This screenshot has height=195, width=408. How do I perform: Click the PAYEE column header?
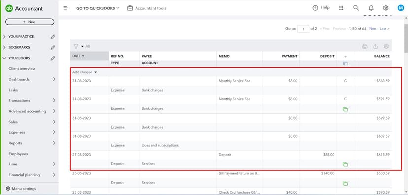pyautogui.click(x=147, y=56)
